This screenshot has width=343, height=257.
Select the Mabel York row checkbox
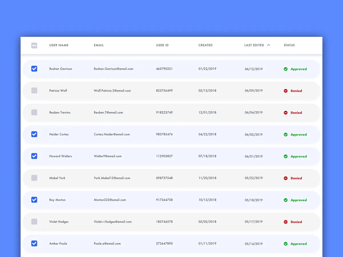pos(34,178)
